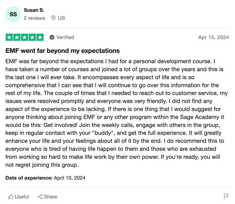Click the Verified label text
The width and height of the screenshot is (235, 204).
65,37
